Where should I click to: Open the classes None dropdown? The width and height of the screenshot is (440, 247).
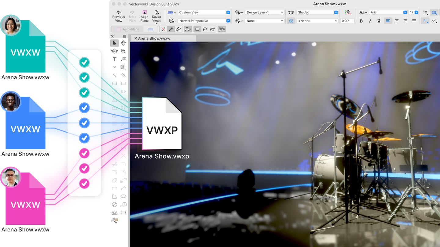point(265,21)
